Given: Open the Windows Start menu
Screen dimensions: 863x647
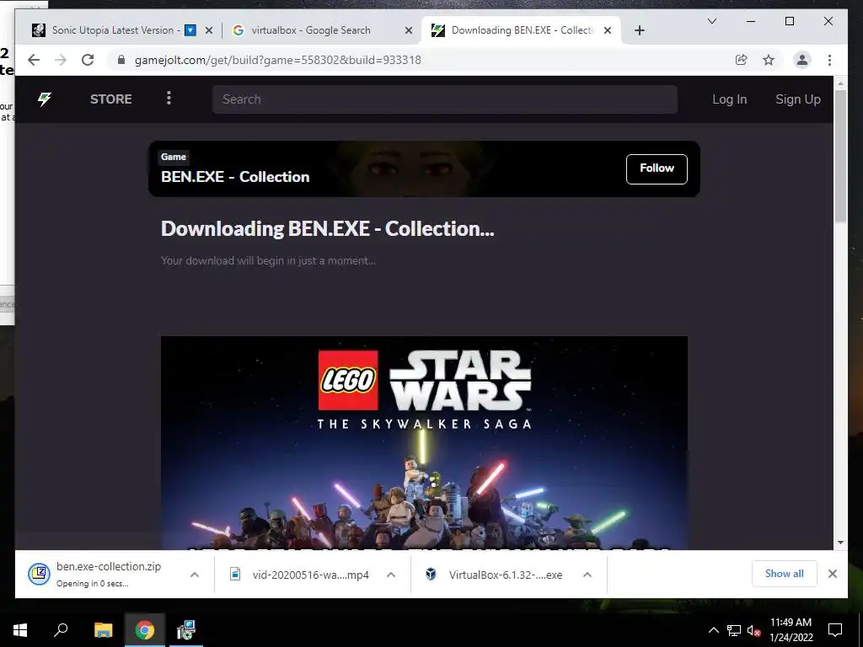Looking at the screenshot, I should [20, 630].
